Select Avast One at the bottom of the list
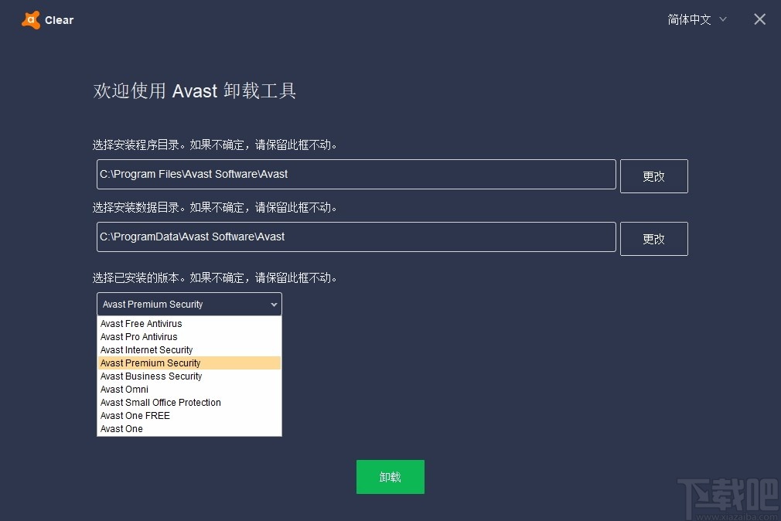Image resolution: width=781 pixels, height=521 pixels. [x=121, y=428]
